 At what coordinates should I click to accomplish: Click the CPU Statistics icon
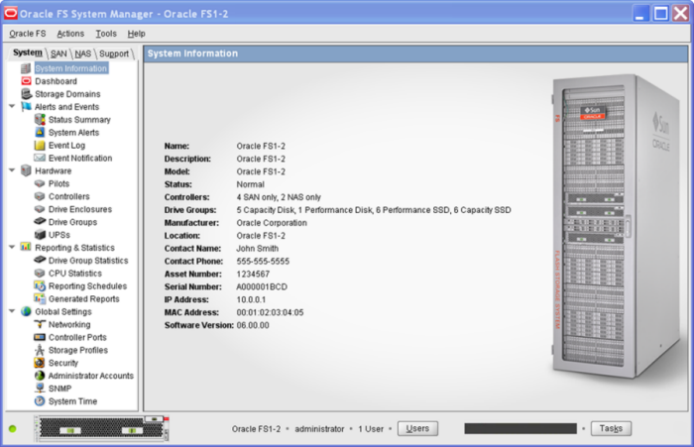click(40, 274)
